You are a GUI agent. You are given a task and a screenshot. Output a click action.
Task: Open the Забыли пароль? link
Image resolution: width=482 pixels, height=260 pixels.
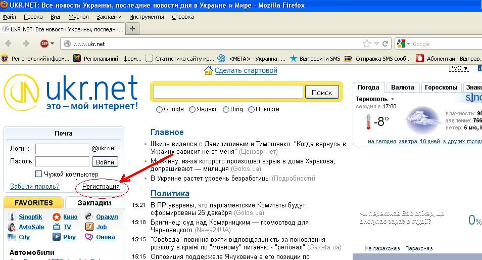tap(35, 187)
